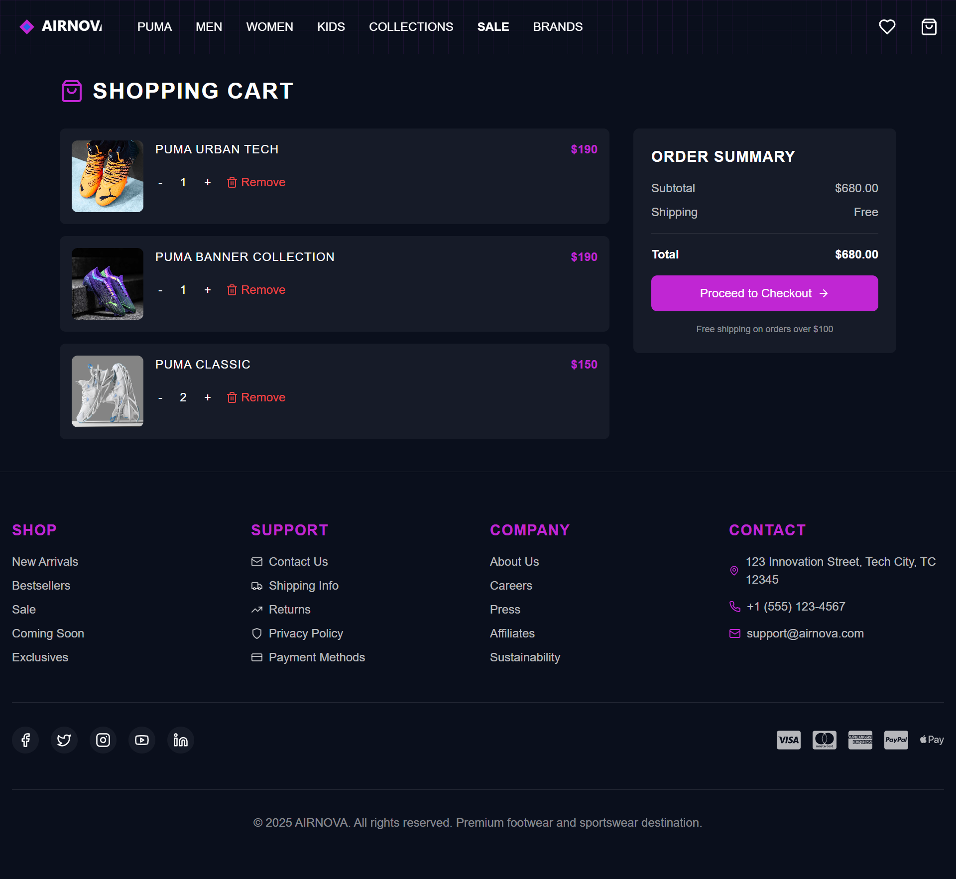Open the wishlist heart icon
The width and height of the screenshot is (956, 879).
click(x=887, y=27)
